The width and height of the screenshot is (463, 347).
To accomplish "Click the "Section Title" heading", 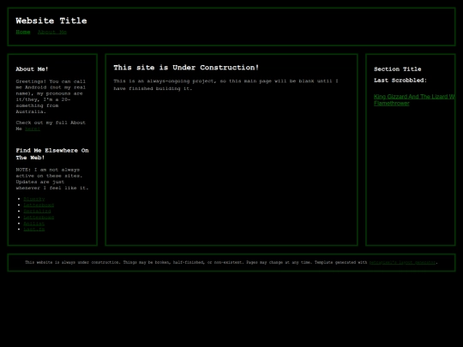I will pyautogui.click(x=398, y=69).
